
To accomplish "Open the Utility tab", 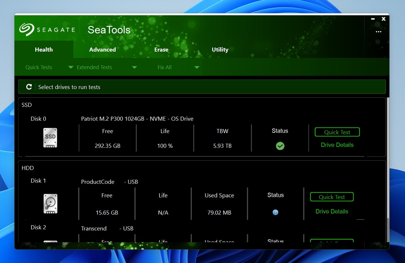I will tap(220, 49).
